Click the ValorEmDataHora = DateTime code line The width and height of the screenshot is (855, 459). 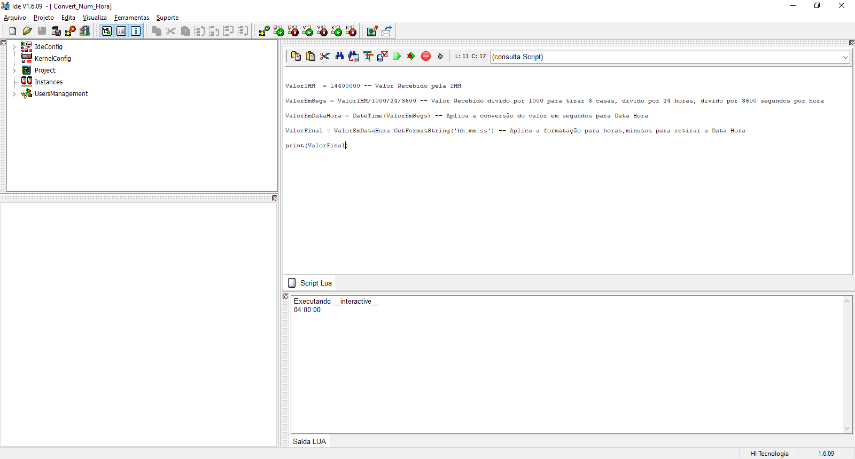467,115
